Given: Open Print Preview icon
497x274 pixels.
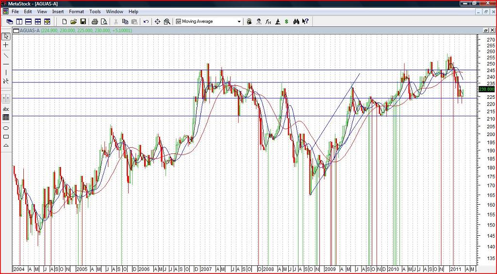Looking at the screenshot, I should 104,21.
